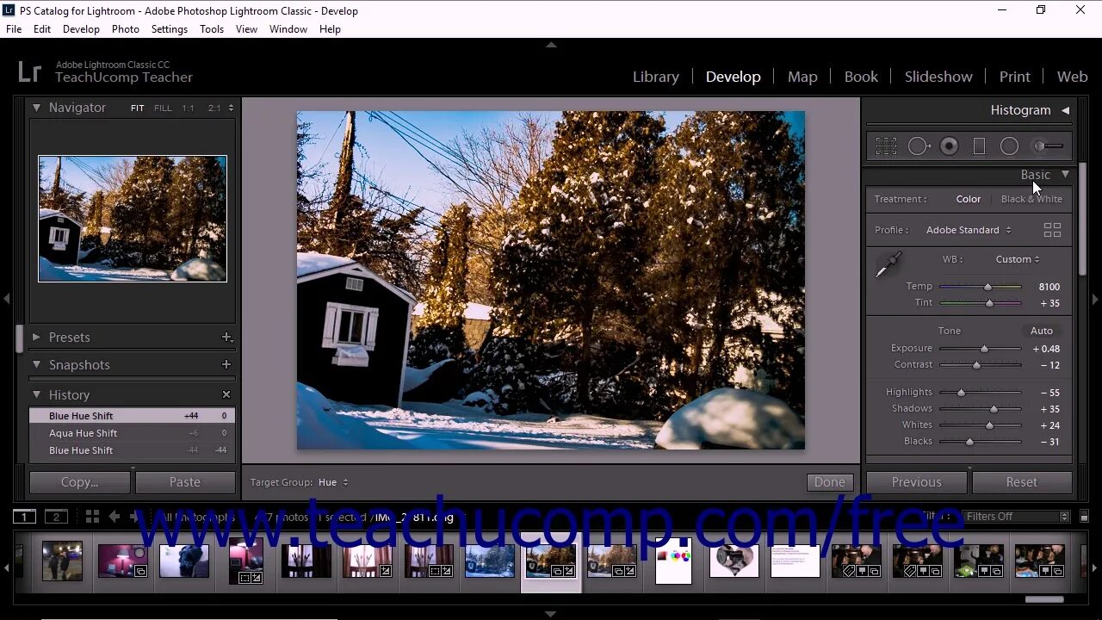Clear History with the X icon
The image size is (1102, 620).
[226, 394]
